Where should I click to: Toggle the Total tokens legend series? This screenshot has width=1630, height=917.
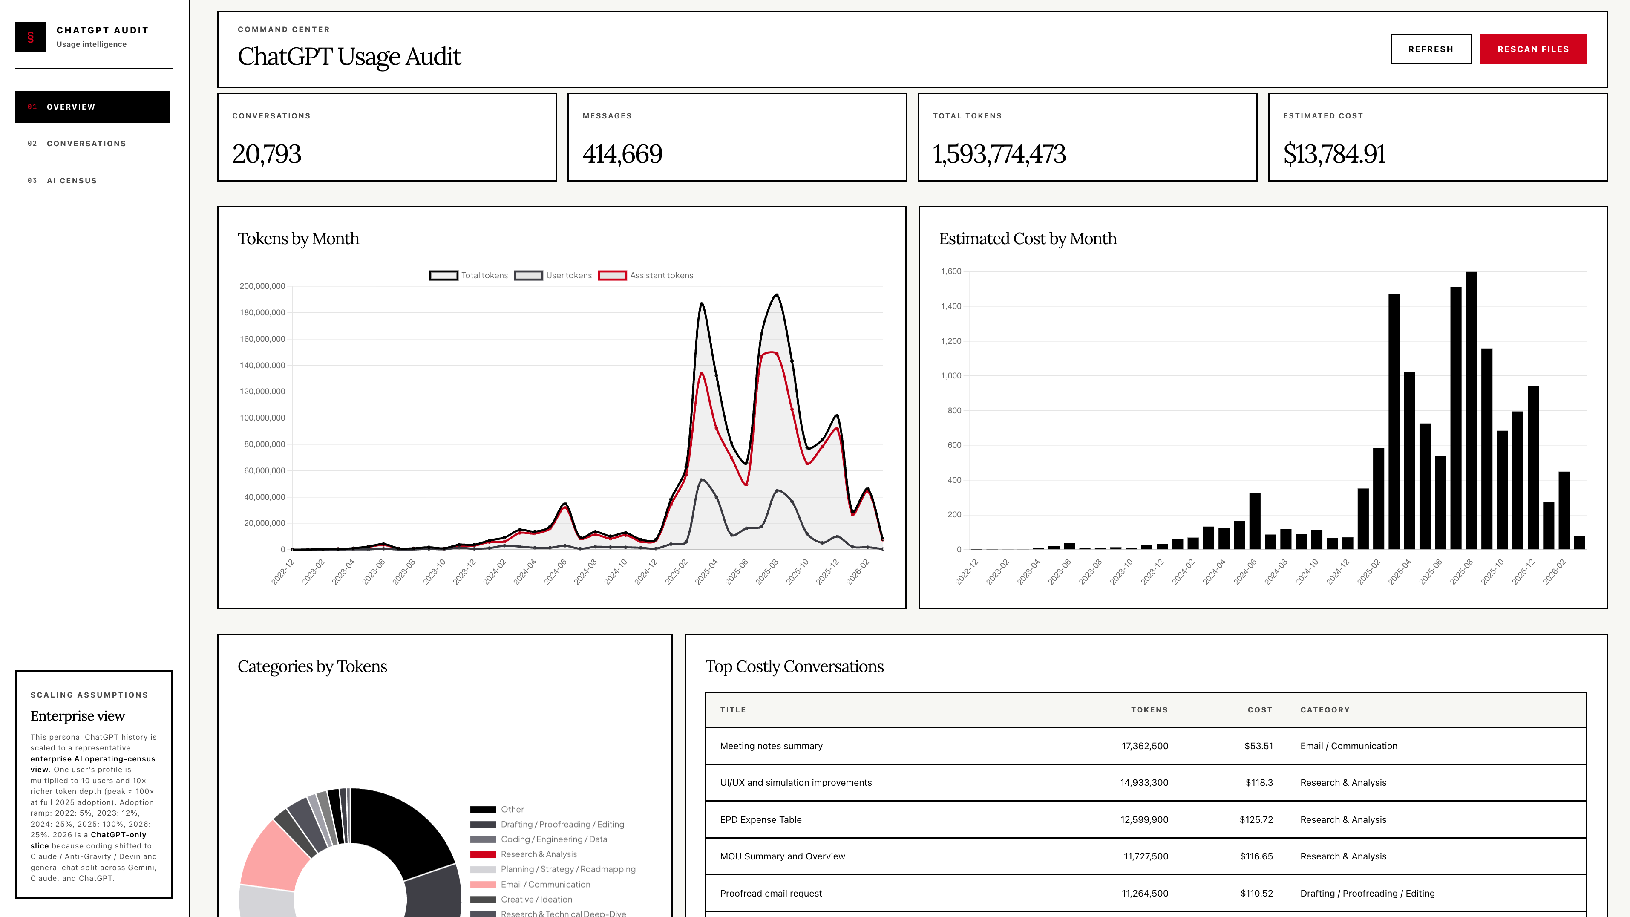(469, 275)
